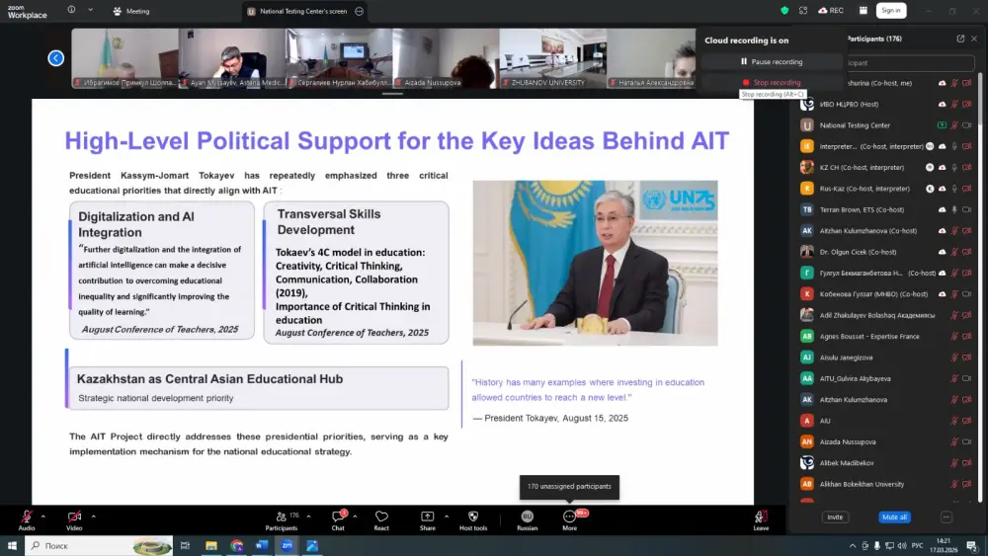Click the green encryption shield icon
The image size is (988, 556).
pos(784,11)
